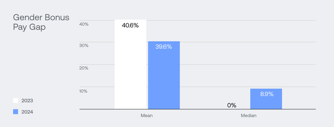Select the 2024 legend label
Screen dimensions: 334x127
[27, 112]
